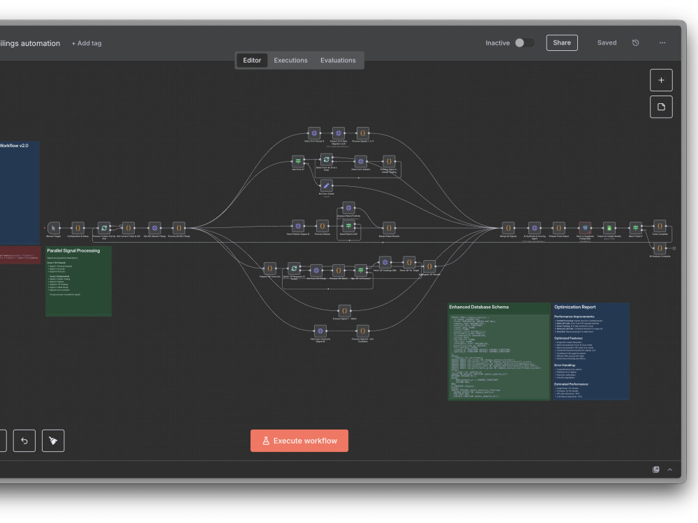
Task: Open the All Analysis Complete node
Action: point(660,248)
